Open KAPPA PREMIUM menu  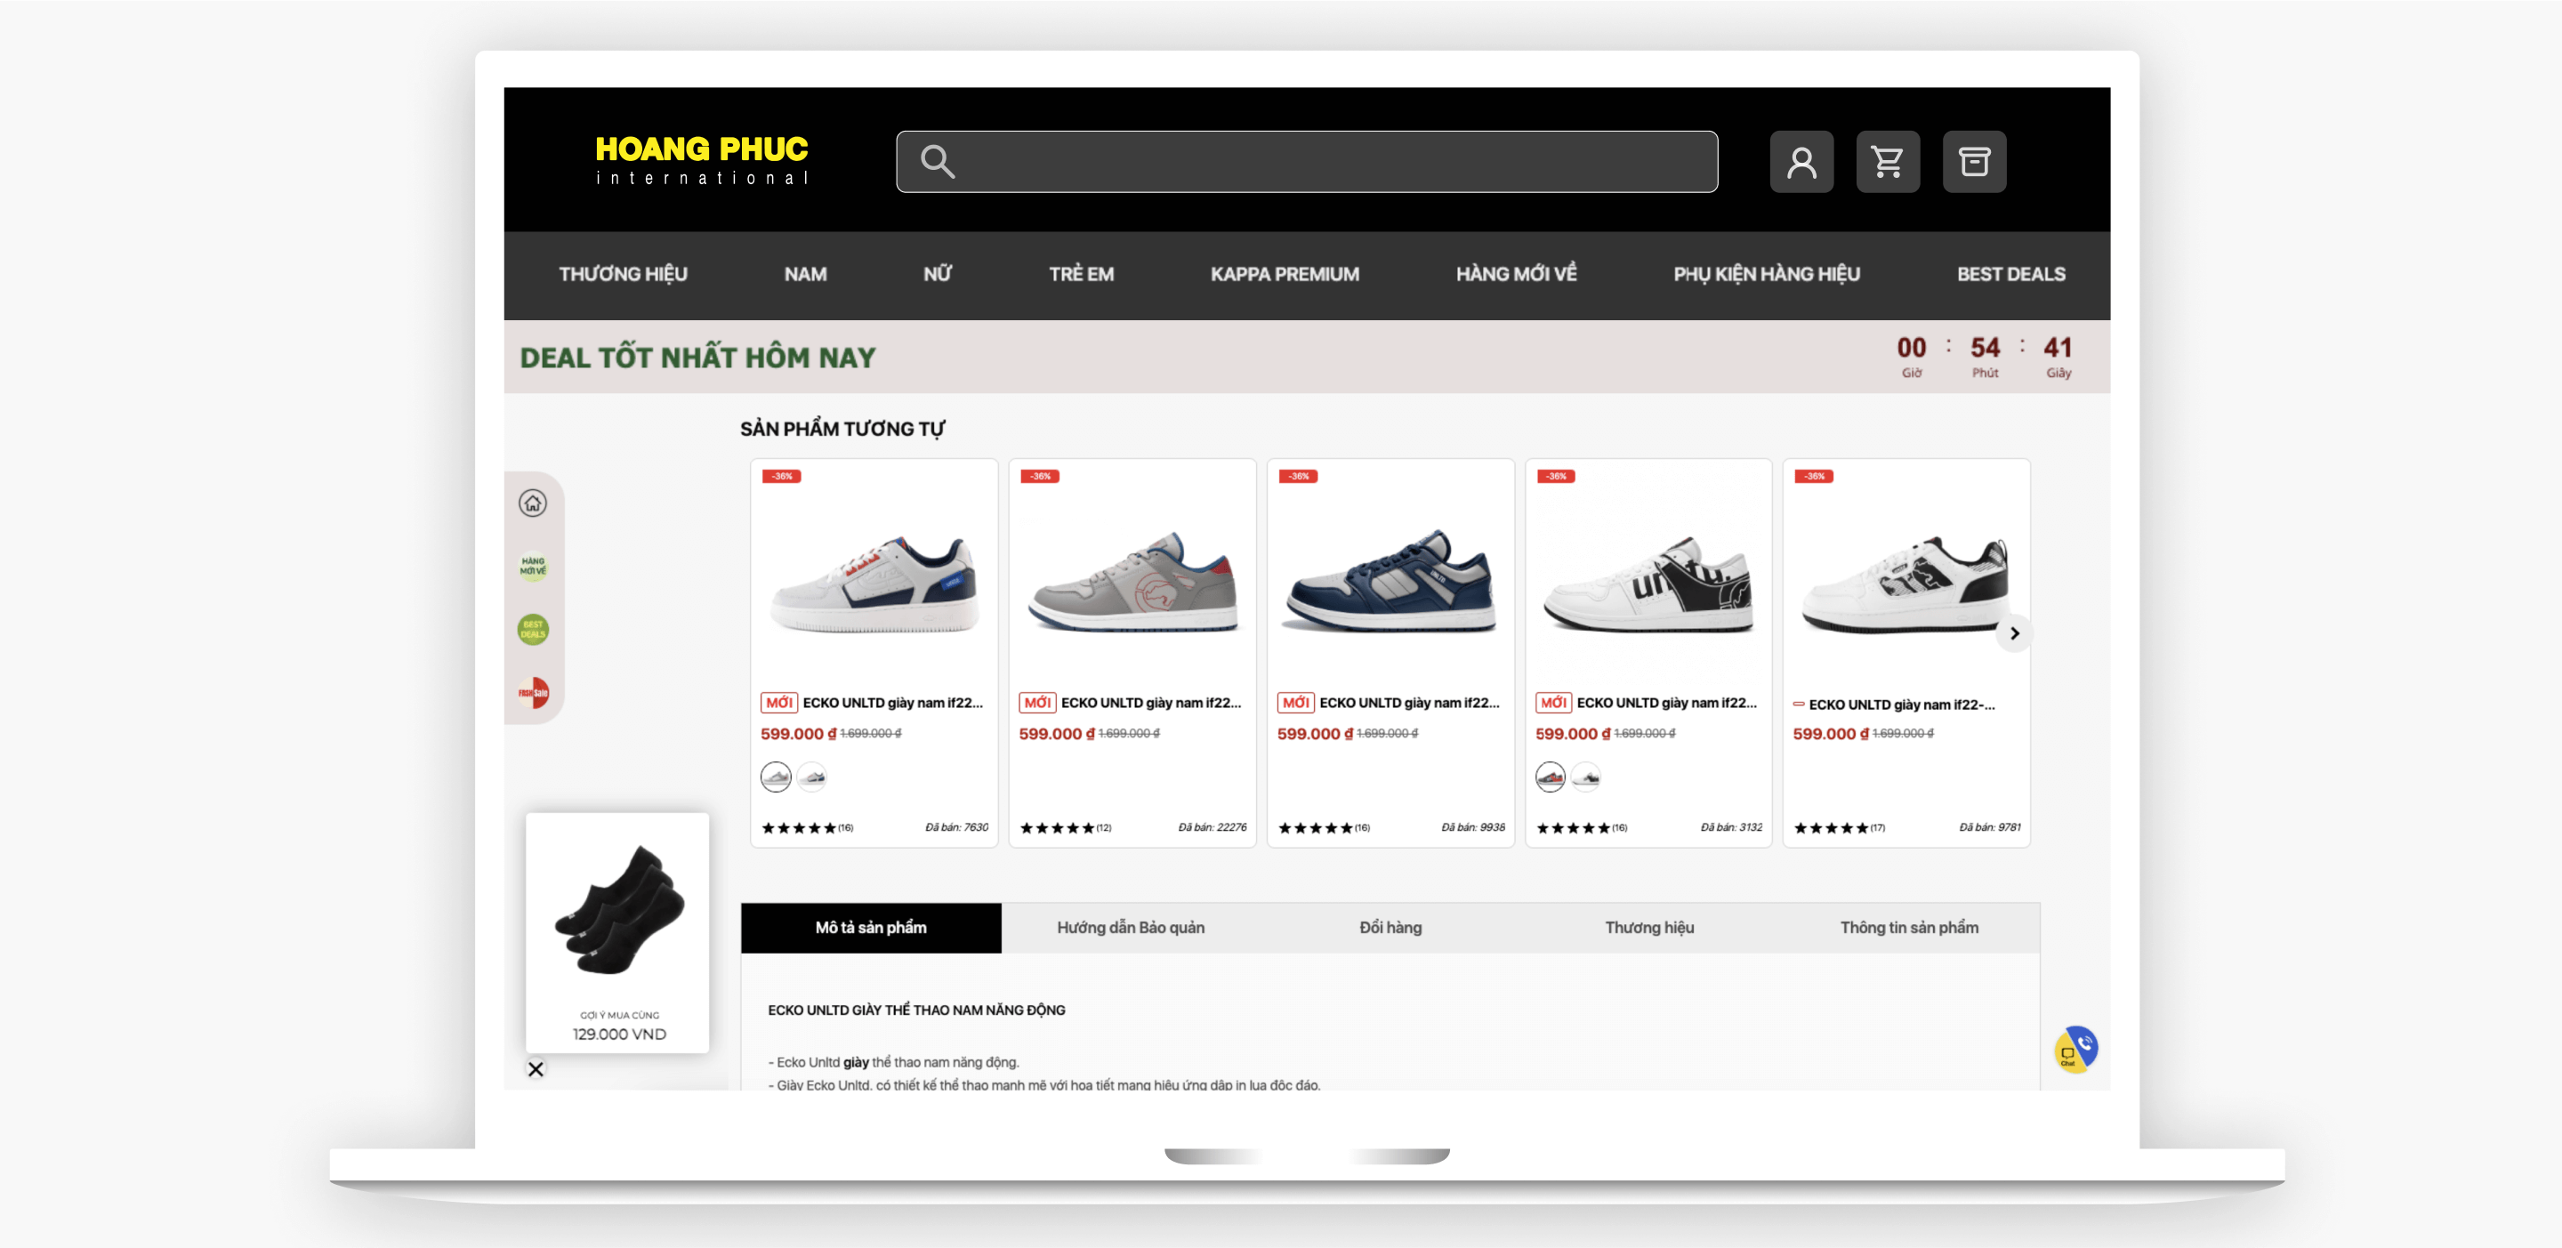pyautogui.click(x=1284, y=275)
